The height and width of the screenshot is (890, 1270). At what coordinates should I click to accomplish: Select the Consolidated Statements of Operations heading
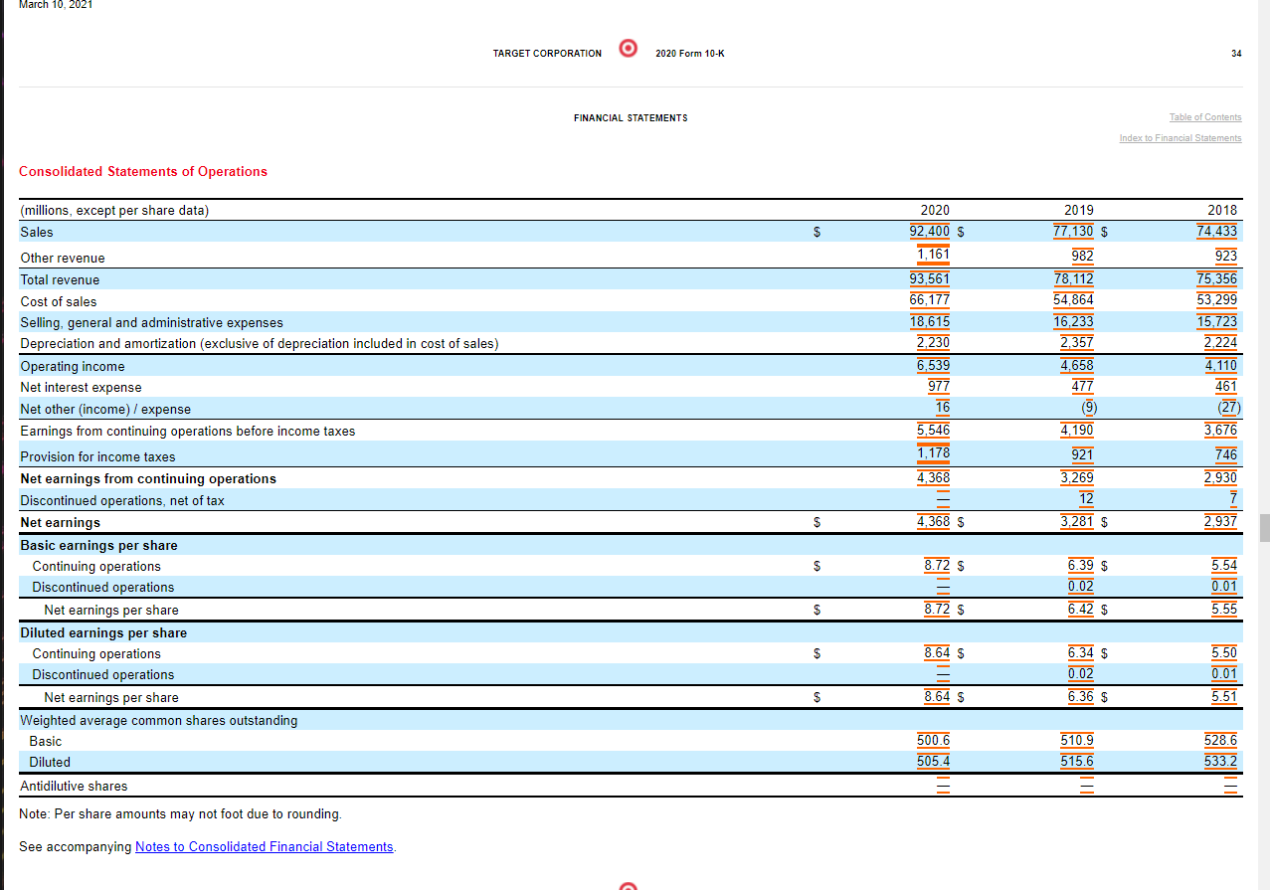tap(143, 171)
